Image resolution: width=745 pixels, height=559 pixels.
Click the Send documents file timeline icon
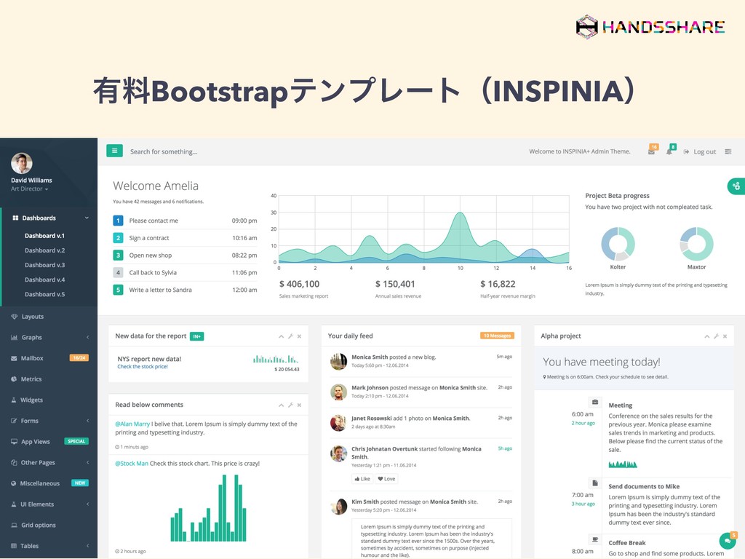[595, 483]
